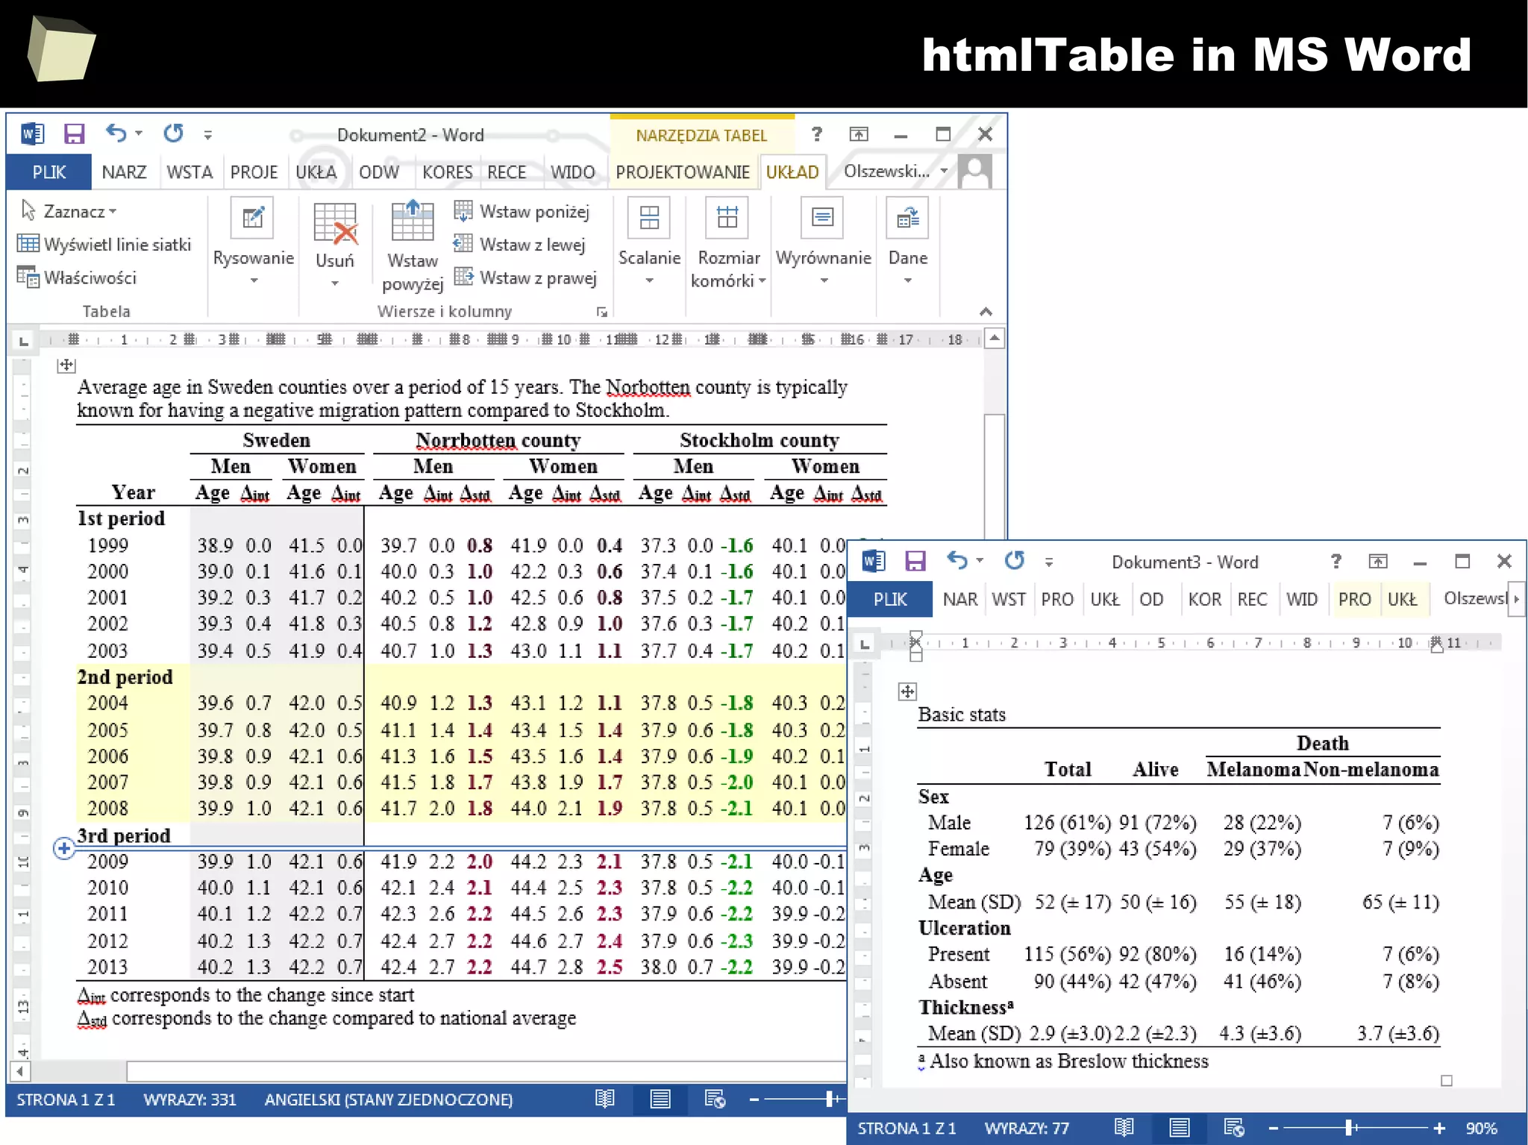
Task: Select Read Mode view in Dokument2 status bar
Action: (x=605, y=1099)
